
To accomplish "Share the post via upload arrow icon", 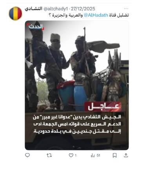I will click(126, 155).
